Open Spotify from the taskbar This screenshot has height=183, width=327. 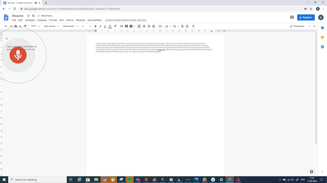[x=130, y=180]
